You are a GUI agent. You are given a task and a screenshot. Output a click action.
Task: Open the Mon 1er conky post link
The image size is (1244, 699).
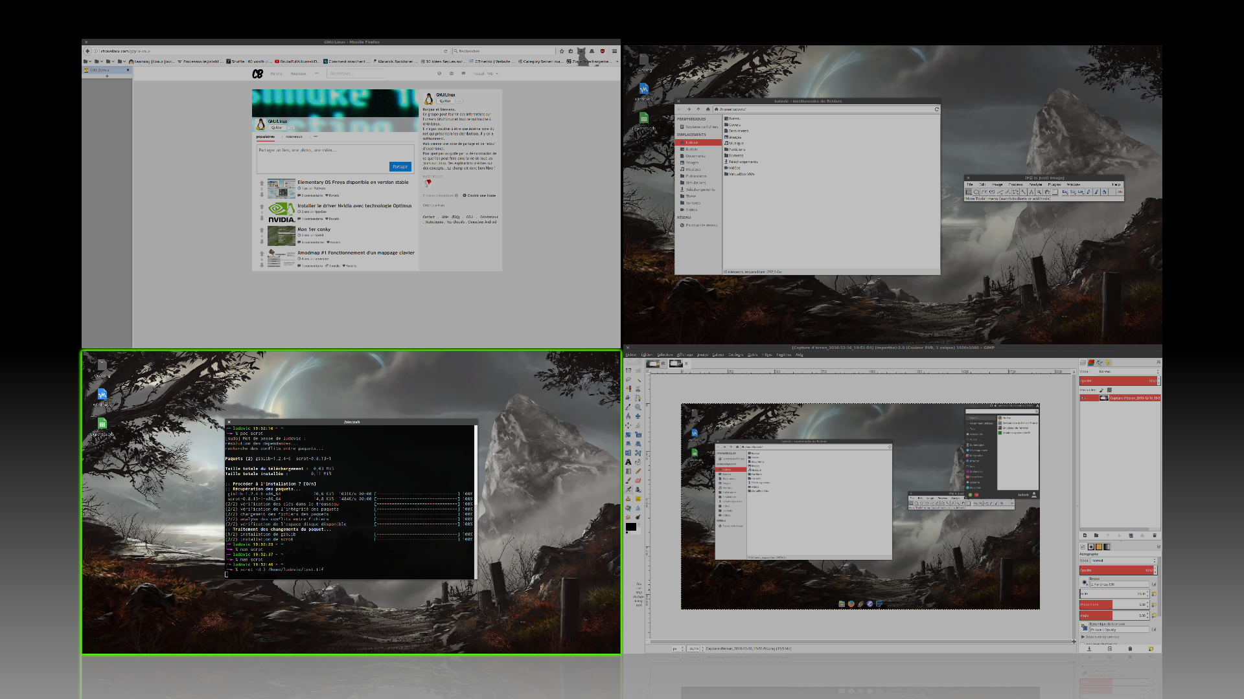coord(314,229)
